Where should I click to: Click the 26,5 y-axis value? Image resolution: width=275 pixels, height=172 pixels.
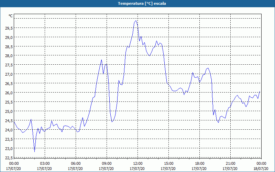(9, 83)
